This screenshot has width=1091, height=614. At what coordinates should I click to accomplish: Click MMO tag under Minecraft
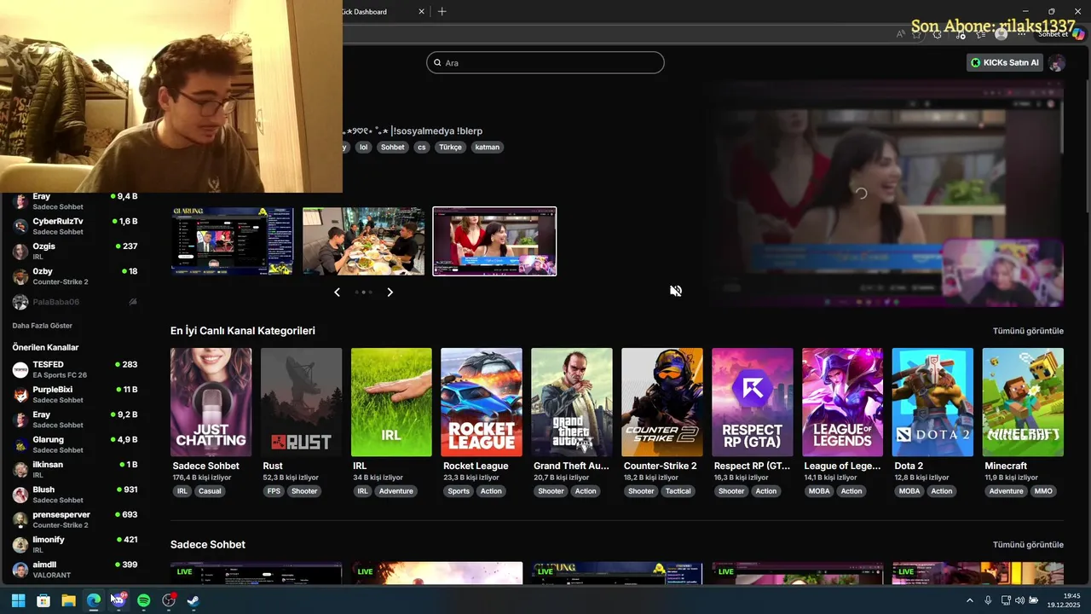1044,491
